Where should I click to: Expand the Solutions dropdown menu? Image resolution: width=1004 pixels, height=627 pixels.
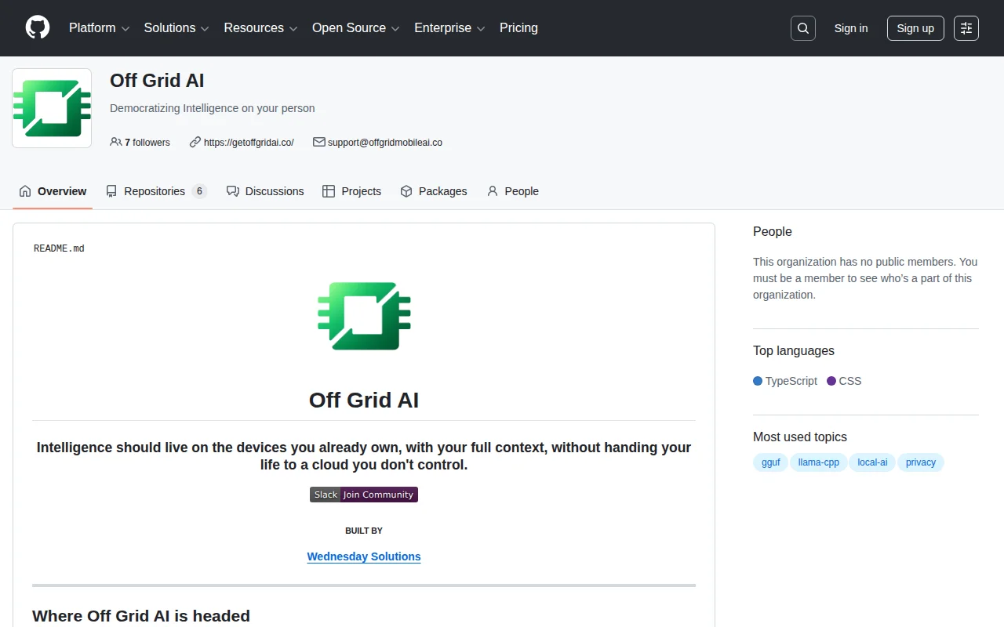click(176, 28)
